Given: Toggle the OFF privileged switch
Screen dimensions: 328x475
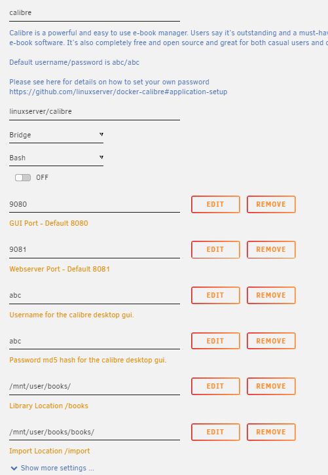Looking at the screenshot, I should click(x=23, y=177).
